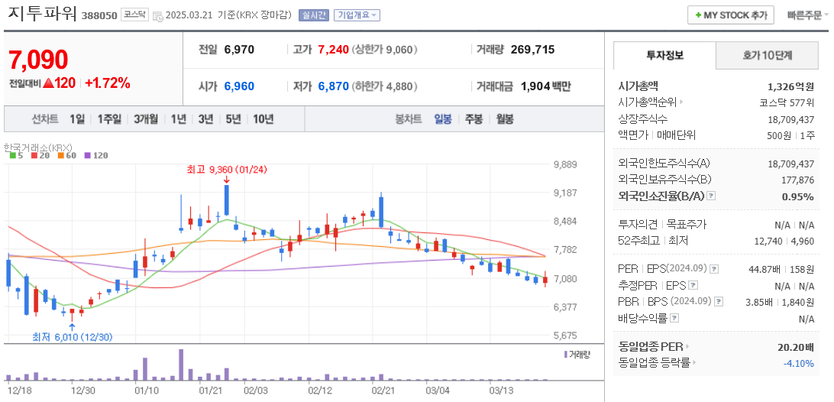This screenshot has width=834, height=402.
Task: Click the tallest volume bar in the chart
Action: pyautogui.click(x=181, y=365)
